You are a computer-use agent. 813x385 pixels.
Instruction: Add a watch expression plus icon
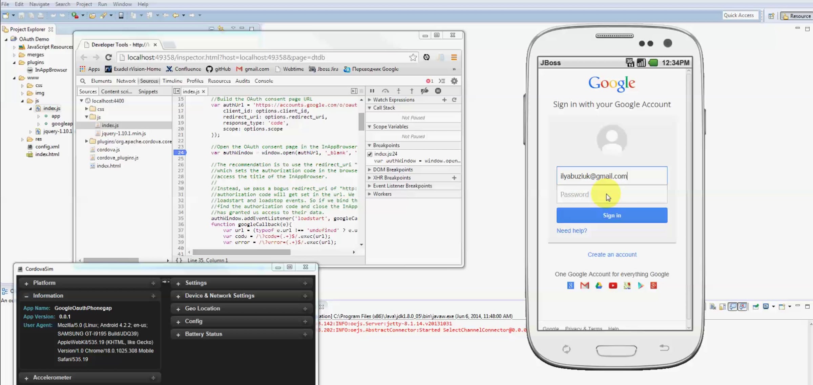point(444,100)
